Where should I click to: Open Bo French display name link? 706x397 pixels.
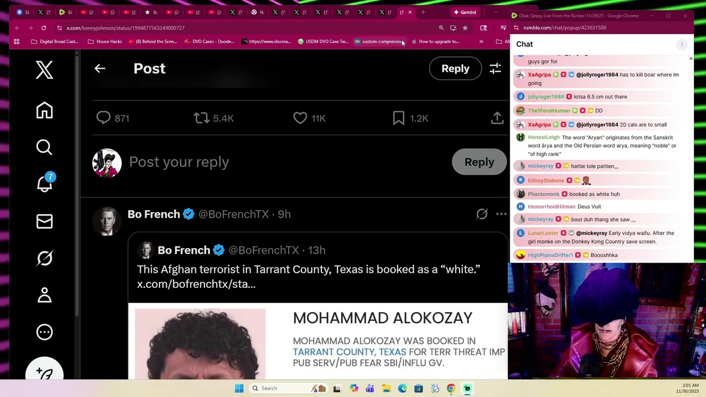pos(154,214)
